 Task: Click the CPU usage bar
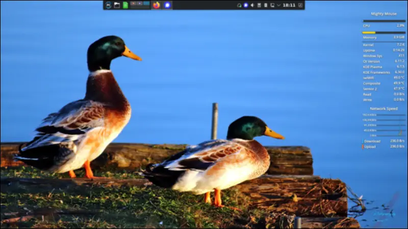point(384,21)
